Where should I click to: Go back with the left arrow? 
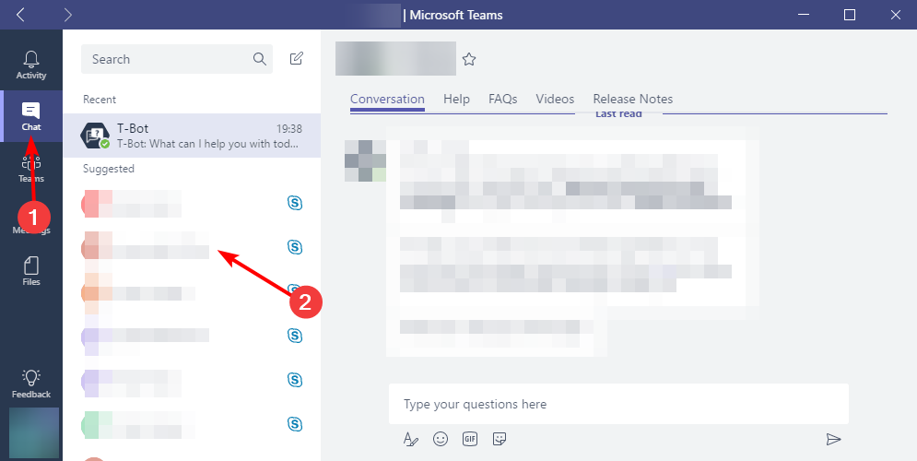20,15
